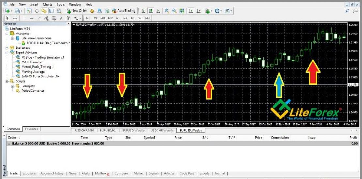
Task: Set timeframe to H4
Action: tap(125, 18)
